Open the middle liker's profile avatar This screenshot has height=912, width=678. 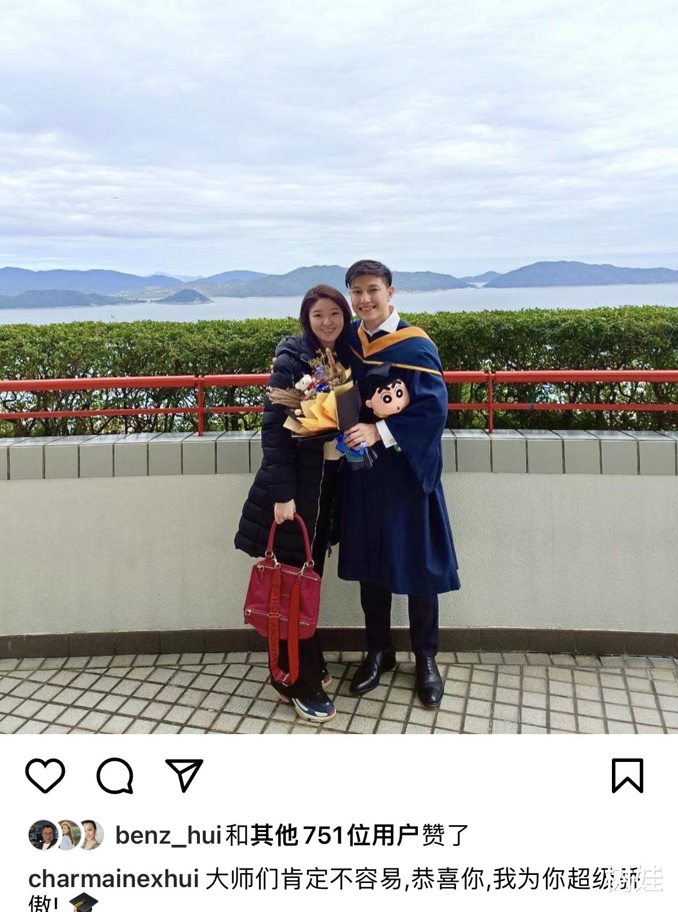67,835
